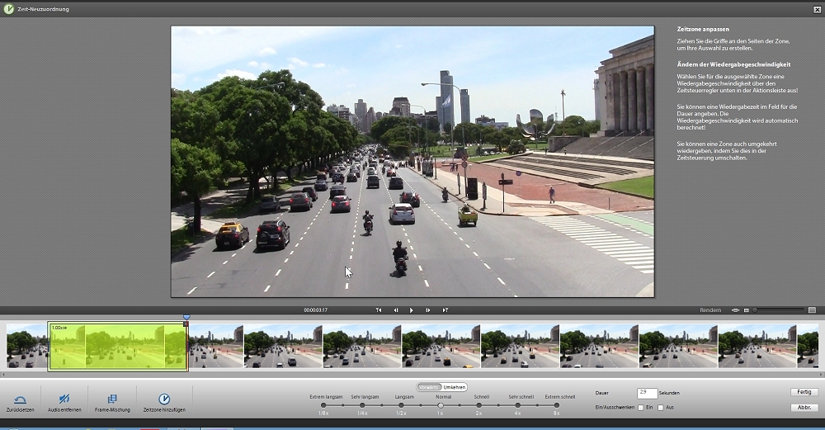
Task: Step back one frame
Action: (396, 310)
